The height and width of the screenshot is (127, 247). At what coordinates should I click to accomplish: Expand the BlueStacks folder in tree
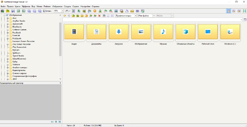click(7, 27)
